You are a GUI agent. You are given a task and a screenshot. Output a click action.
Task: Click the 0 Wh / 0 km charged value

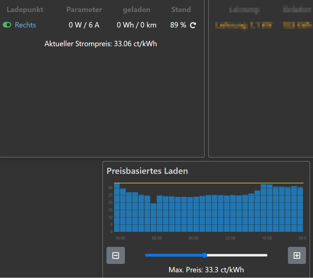137,25
